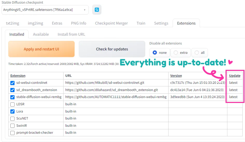
Task: Click the Version column header
Action: pos(176,76)
